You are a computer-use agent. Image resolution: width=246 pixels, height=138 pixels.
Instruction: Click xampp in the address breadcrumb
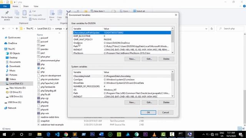58,29
